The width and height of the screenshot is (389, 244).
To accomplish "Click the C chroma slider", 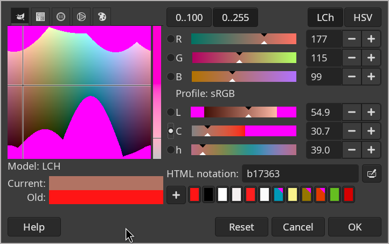I will [244, 131].
